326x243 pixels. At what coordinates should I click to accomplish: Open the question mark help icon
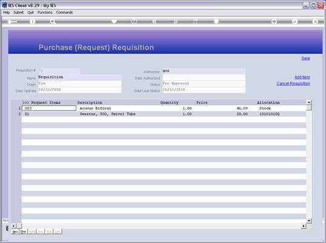pos(33,21)
